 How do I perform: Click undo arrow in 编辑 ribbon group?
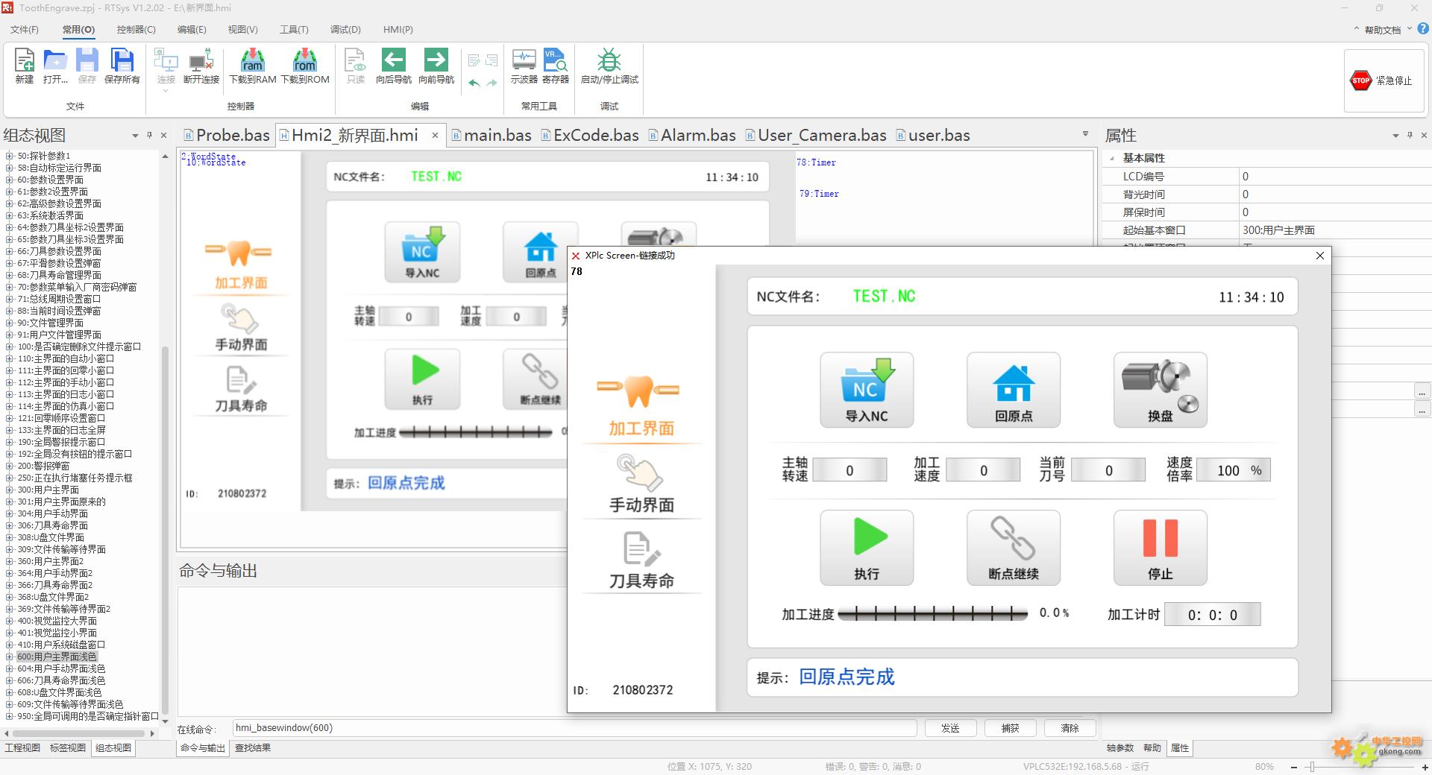tap(474, 83)
